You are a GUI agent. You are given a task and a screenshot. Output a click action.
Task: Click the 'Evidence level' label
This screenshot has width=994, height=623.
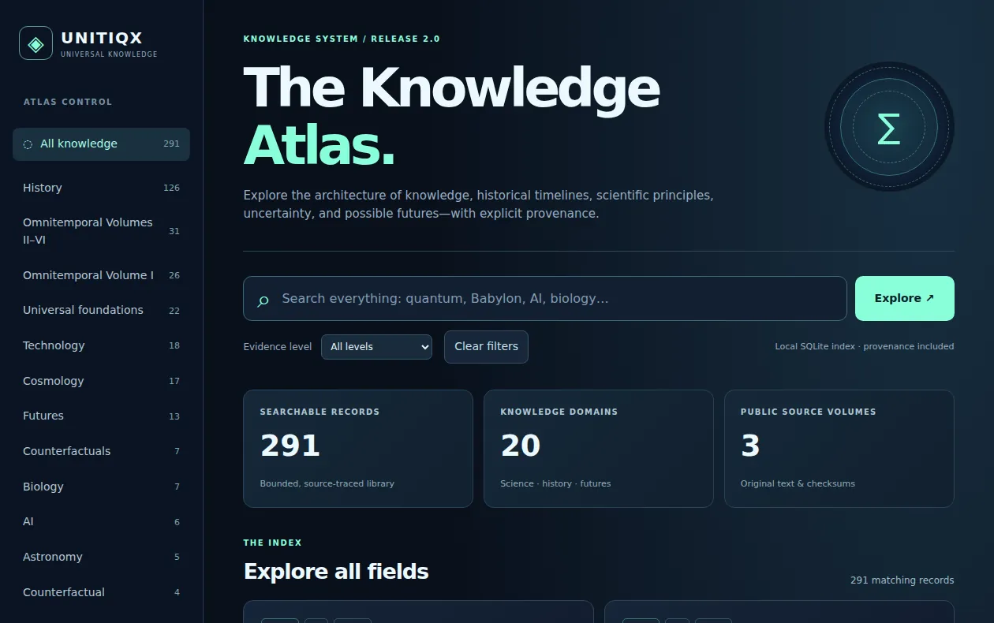(278, 347)
